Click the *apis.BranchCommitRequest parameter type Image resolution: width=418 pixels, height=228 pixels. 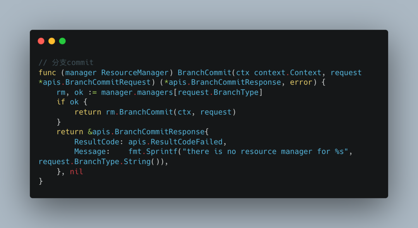point(94,82)
